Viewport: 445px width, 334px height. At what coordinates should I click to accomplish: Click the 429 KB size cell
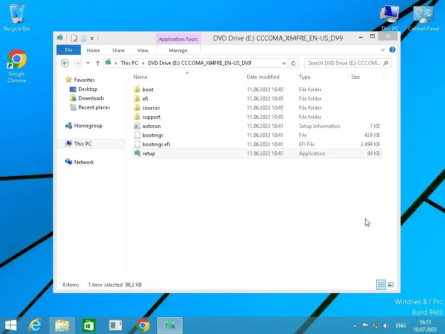372,135
